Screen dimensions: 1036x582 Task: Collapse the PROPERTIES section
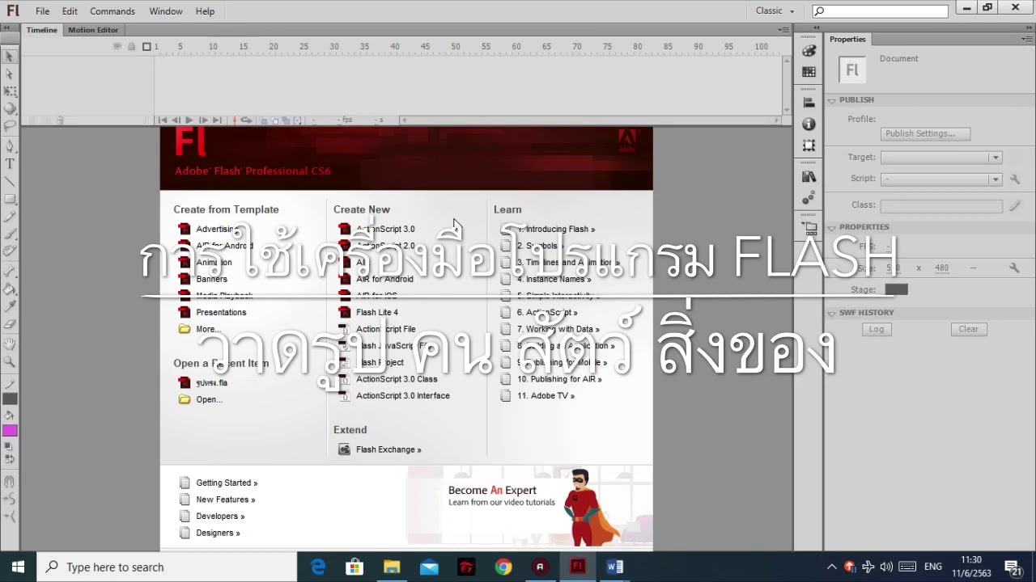[x=831, y=227]
